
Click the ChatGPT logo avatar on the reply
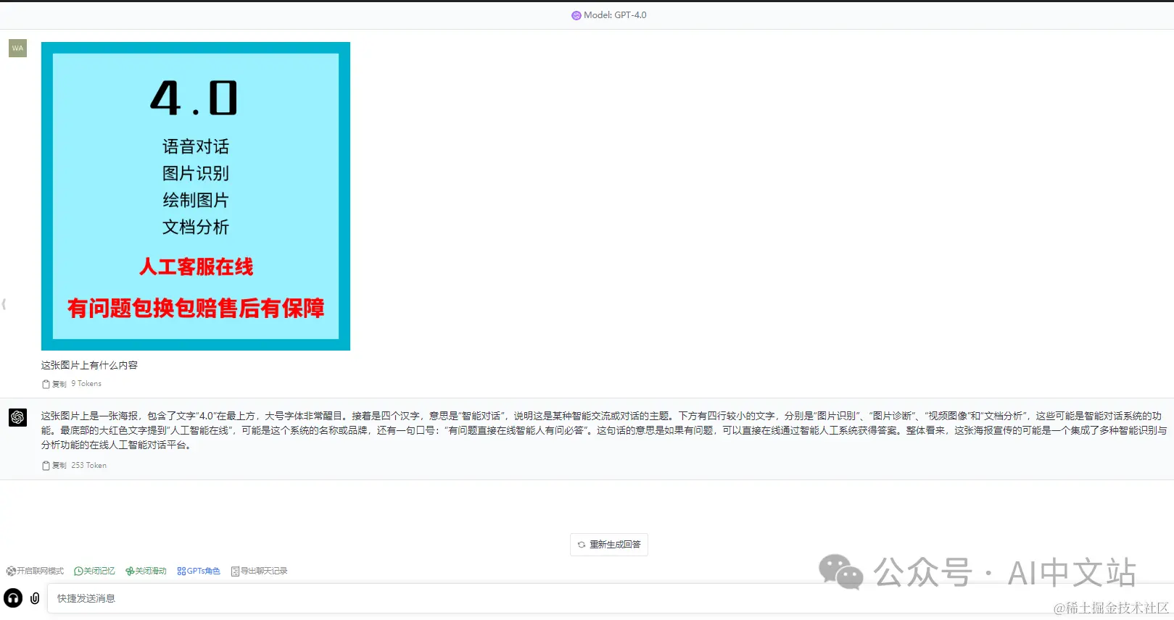click(x=17, y=417)
